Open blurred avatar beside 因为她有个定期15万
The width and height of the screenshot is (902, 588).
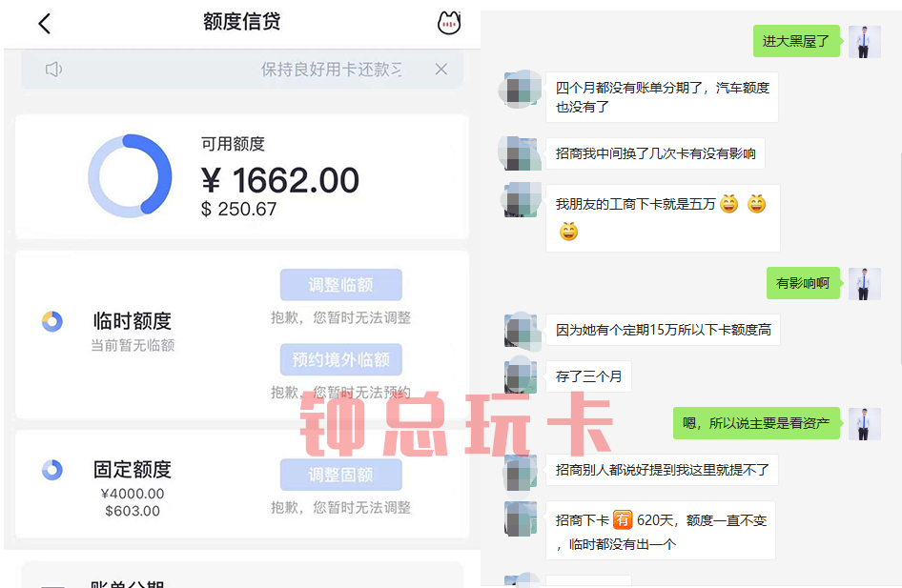[522, 331]
